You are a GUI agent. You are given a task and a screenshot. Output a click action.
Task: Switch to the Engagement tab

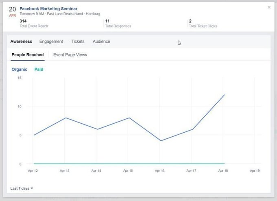click(51, 42)
